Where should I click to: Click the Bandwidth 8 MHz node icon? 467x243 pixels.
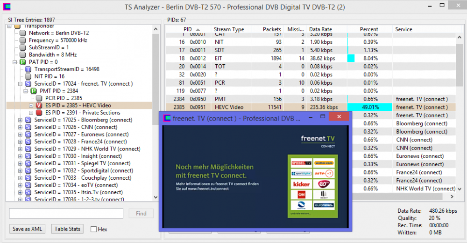coord(22,54)
